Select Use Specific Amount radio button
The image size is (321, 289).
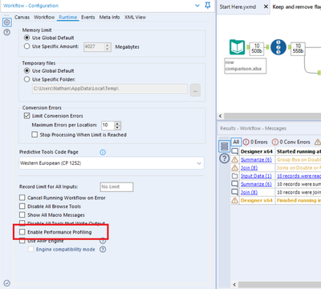pyautogui.click(x=26, y=46)
